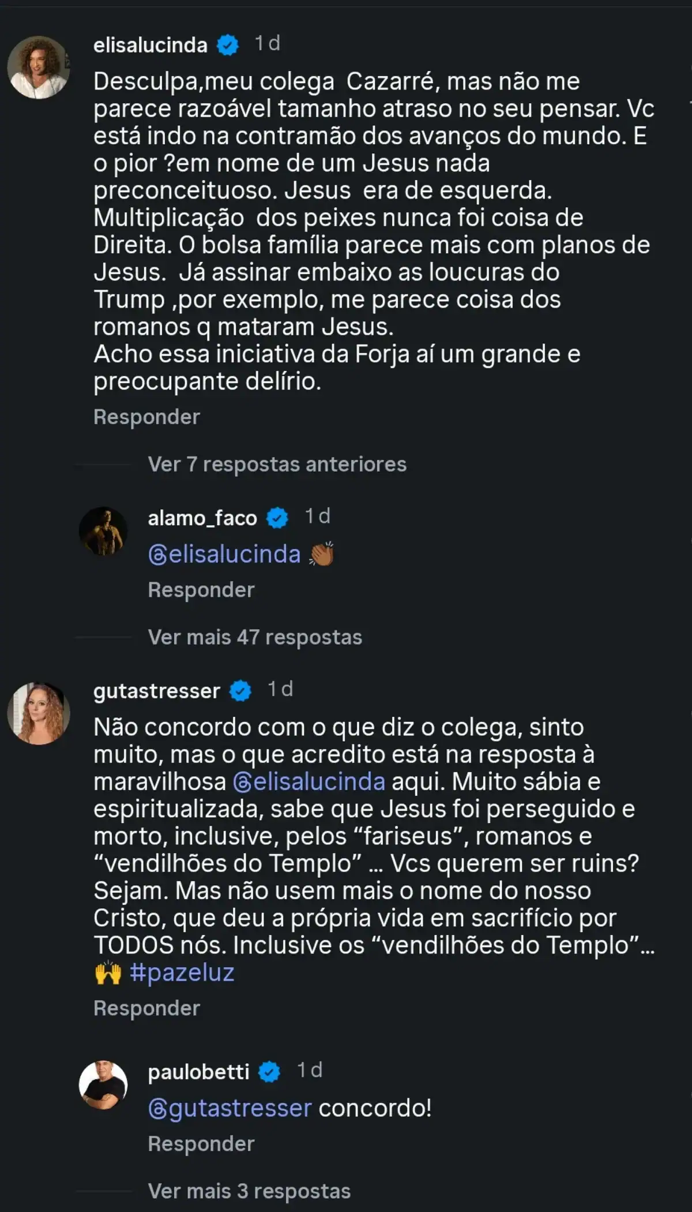This screenshot has height=1212, width=692.
Task: Open elisalucinda's profile picture
Action: click(39, 68)
